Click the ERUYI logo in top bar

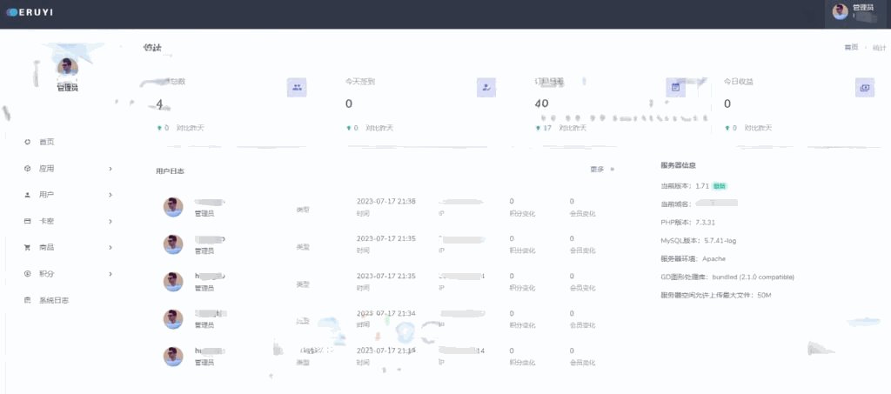(x=30, y=12)
